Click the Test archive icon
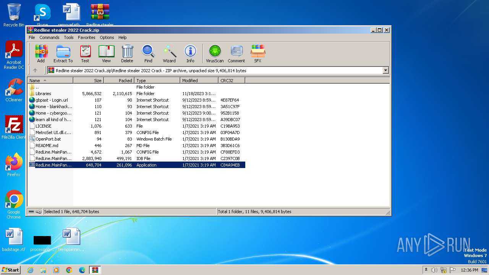The width and height of the screenshot is (489, 275). [85, 53]
